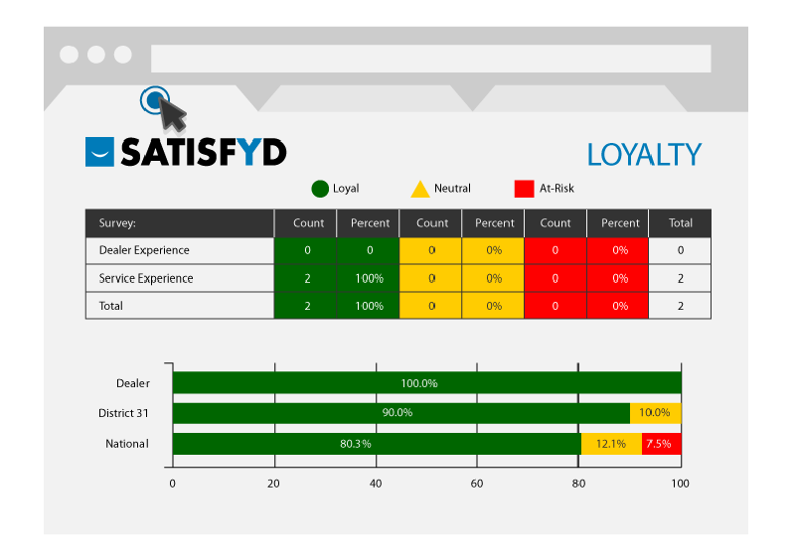Click the National 80.3% green bar
Screen dimensions: 795x560
tap(377, 444)
